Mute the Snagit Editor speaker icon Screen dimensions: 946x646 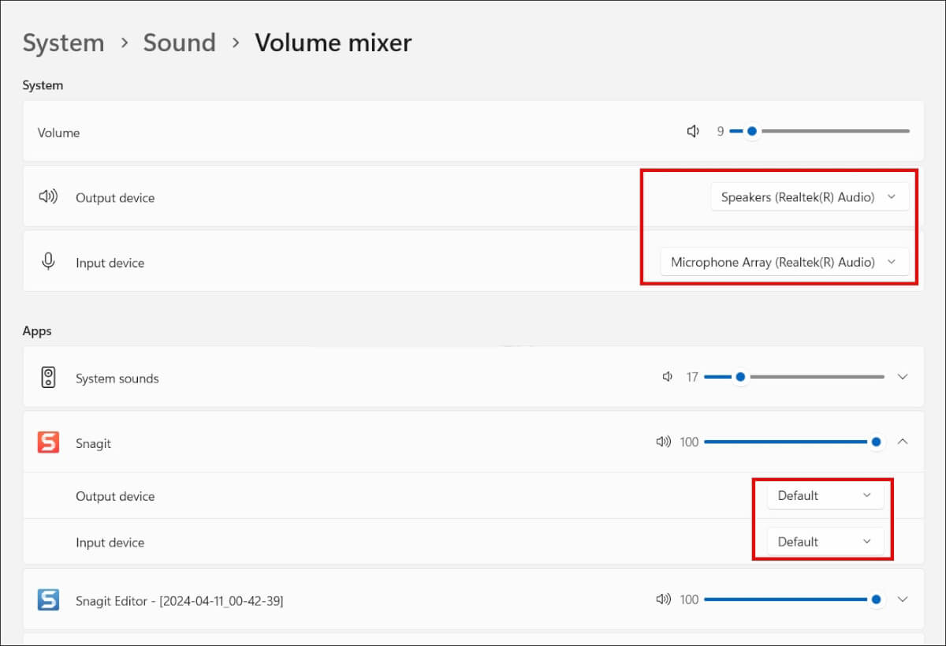pyautogui.click(x=664, y=599)
